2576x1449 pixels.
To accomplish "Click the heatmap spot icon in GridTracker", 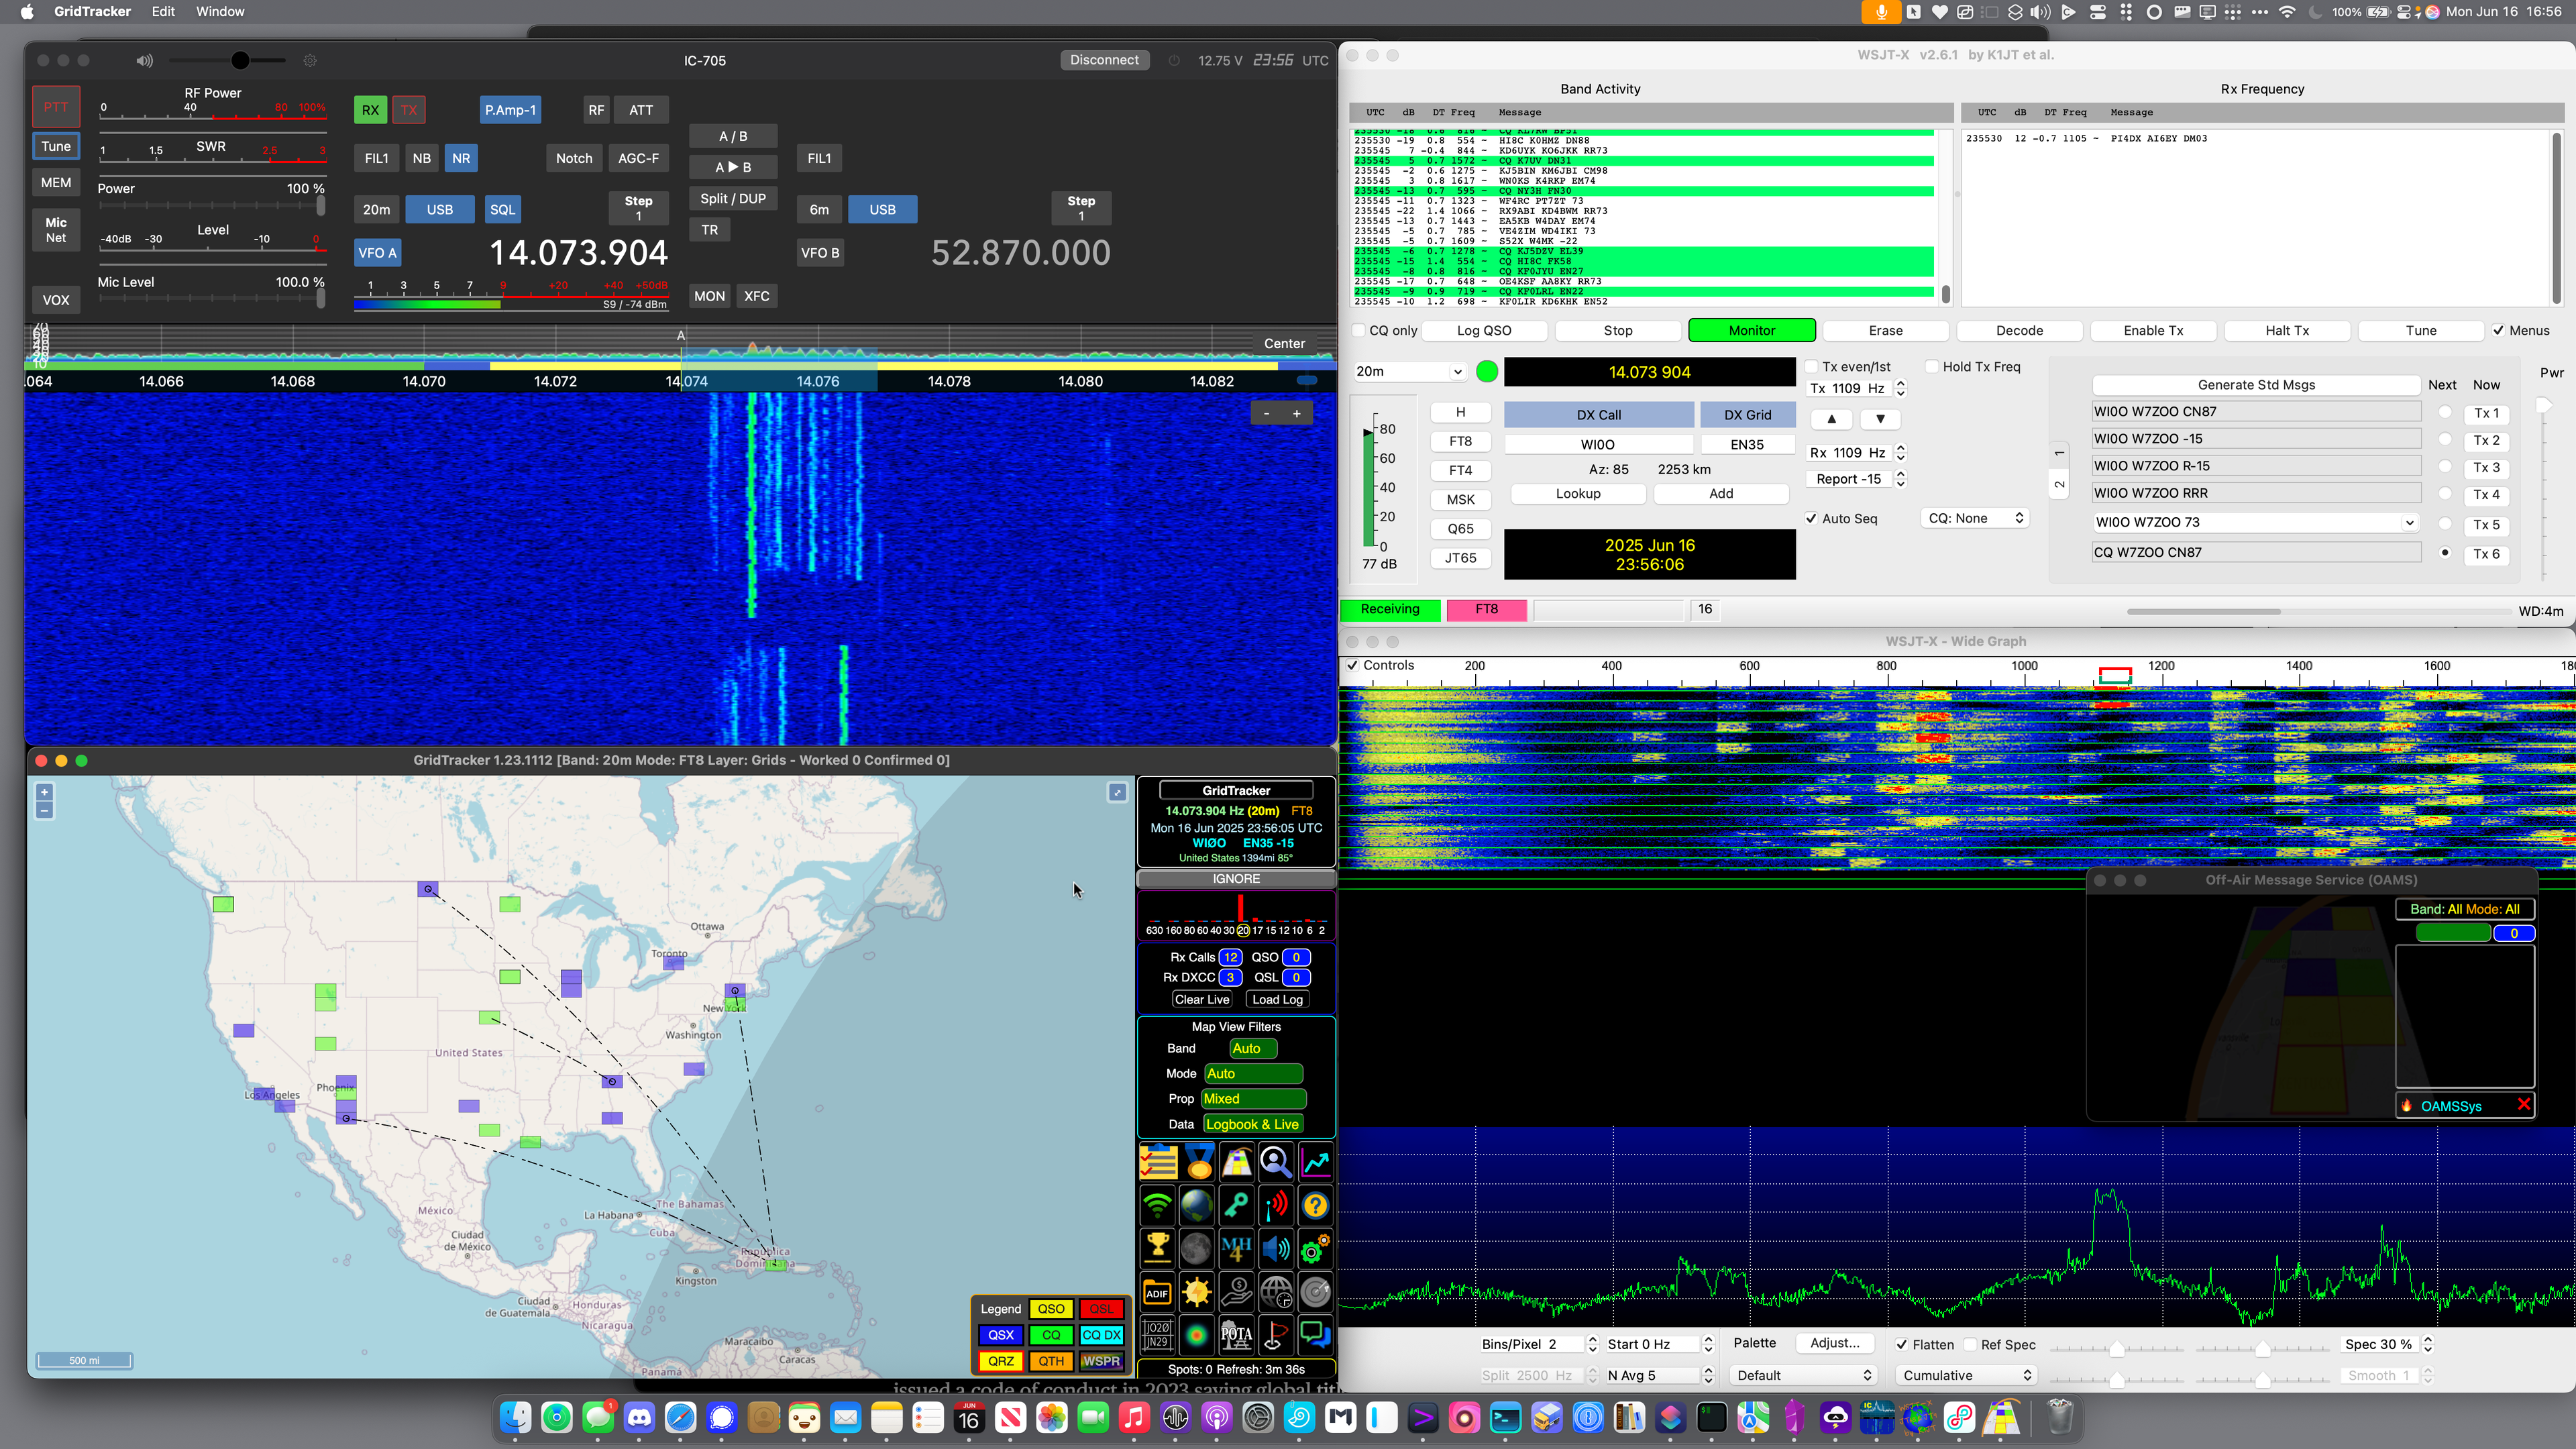I will 1197,1335.
